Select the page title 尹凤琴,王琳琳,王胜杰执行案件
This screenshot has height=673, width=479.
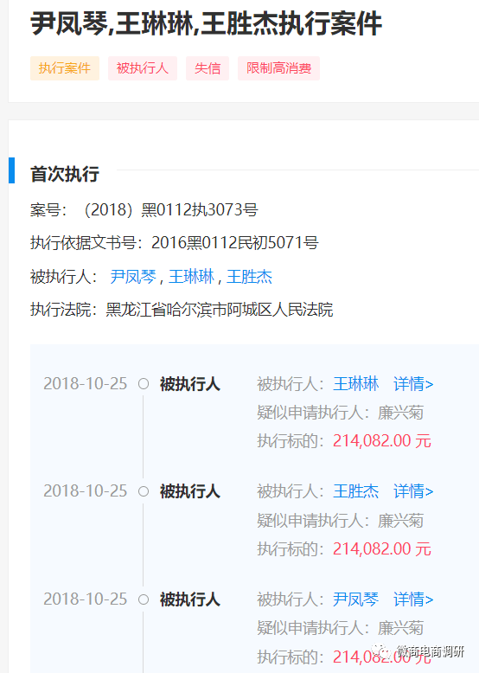[206, 23]
